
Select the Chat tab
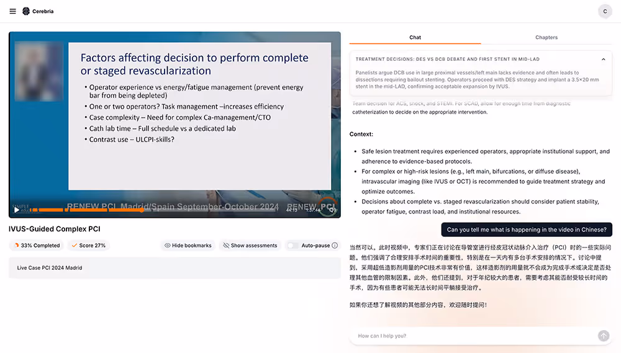[415, 37]
